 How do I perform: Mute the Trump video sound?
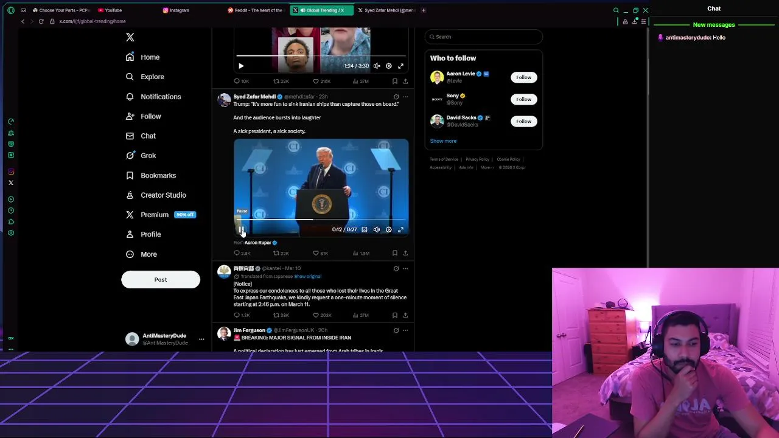coord(377,229)
